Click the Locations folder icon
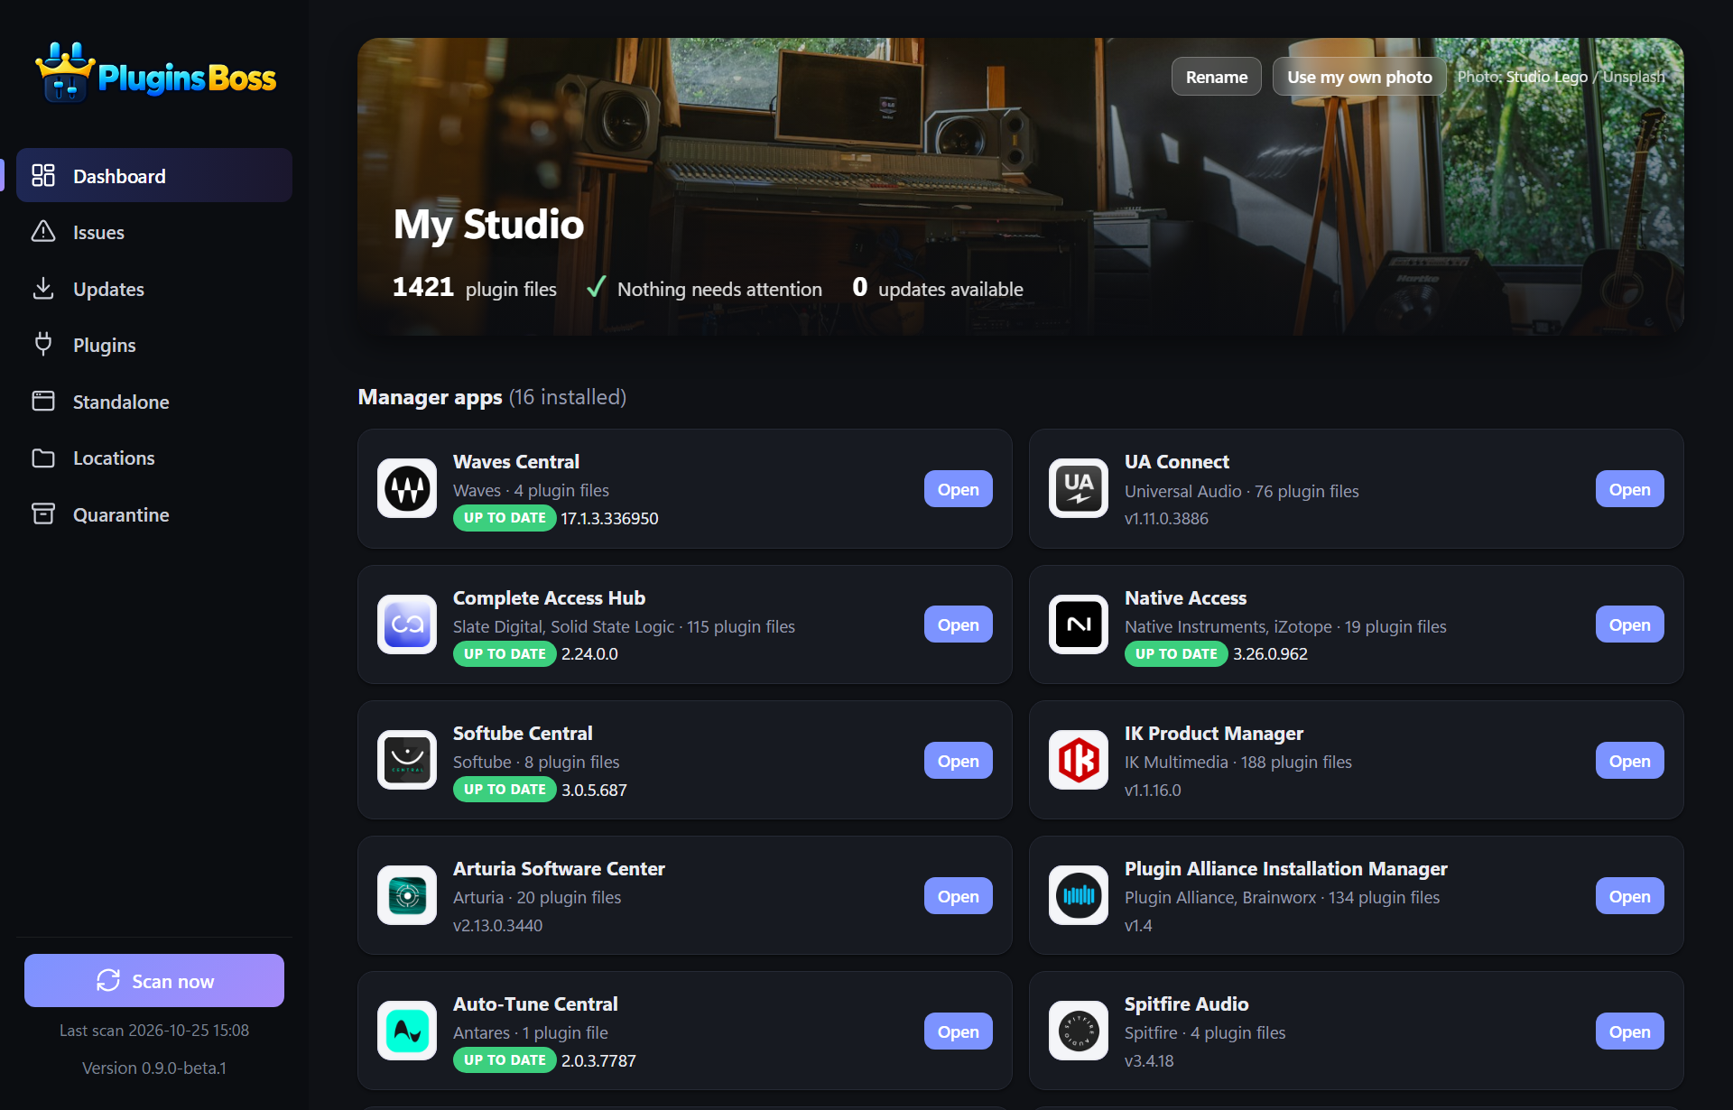 [43, 458]
